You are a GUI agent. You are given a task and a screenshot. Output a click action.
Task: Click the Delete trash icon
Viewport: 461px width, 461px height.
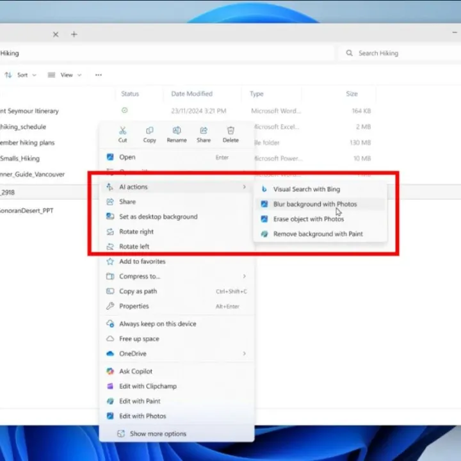coord(230,130)
